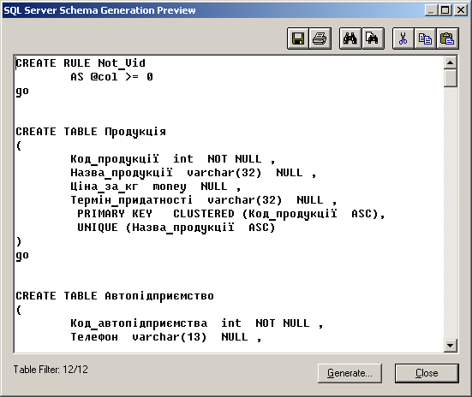Click the Close button at bottom
Screen dimensions: 472x397
(x=427, y=373)
